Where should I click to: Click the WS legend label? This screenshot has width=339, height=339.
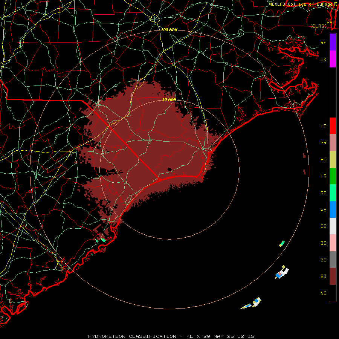click(x=324, y=209)
